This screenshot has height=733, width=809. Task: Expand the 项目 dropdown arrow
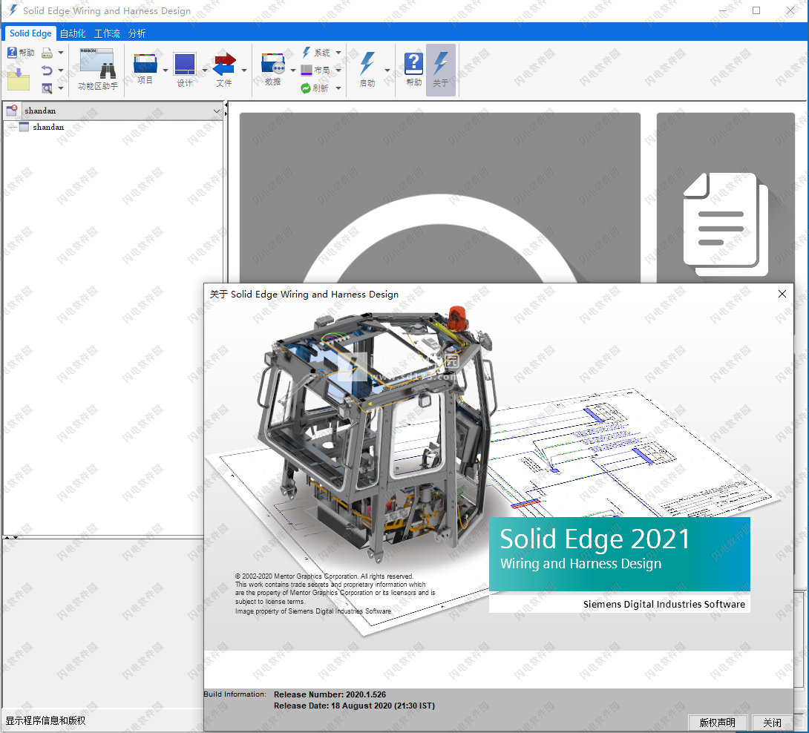pyautogui.click(x=165, y=70)
